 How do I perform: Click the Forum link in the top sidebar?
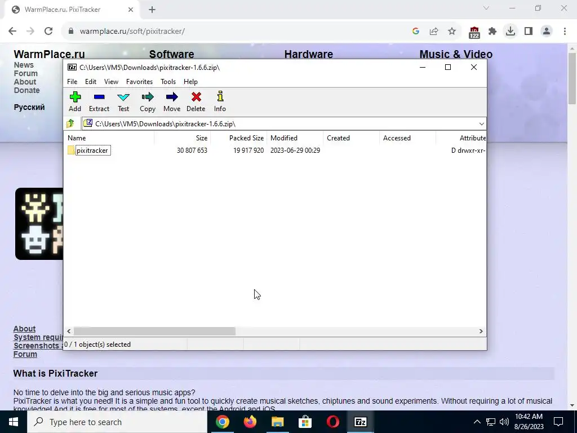[x=26, y=73]
